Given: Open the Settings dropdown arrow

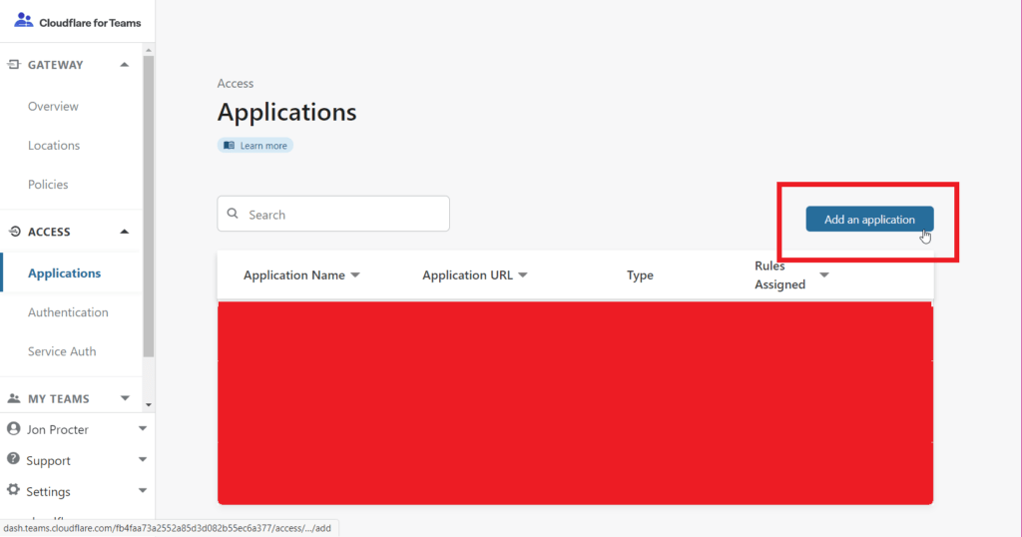Looking at the screenshot, I should click(142, 491).
